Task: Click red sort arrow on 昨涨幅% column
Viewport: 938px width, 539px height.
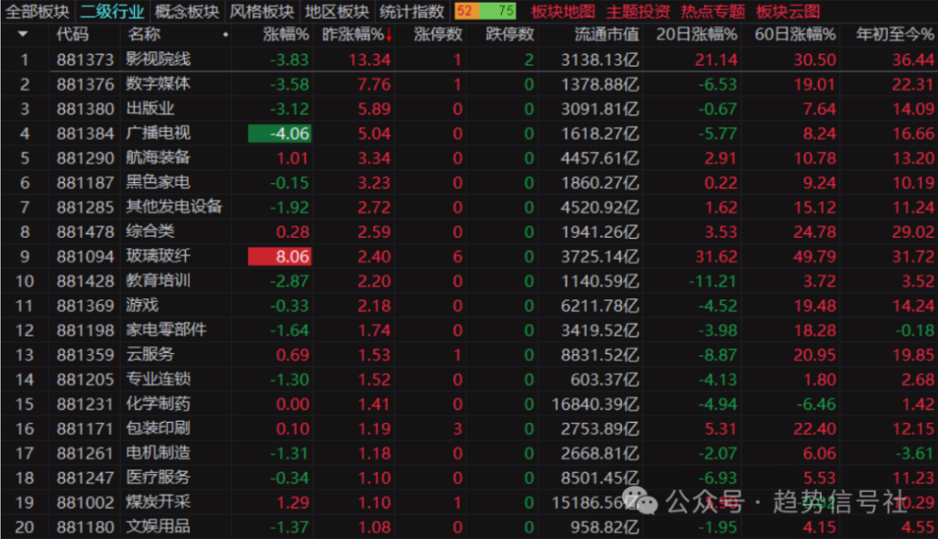Action: click(x=389, y=36)
